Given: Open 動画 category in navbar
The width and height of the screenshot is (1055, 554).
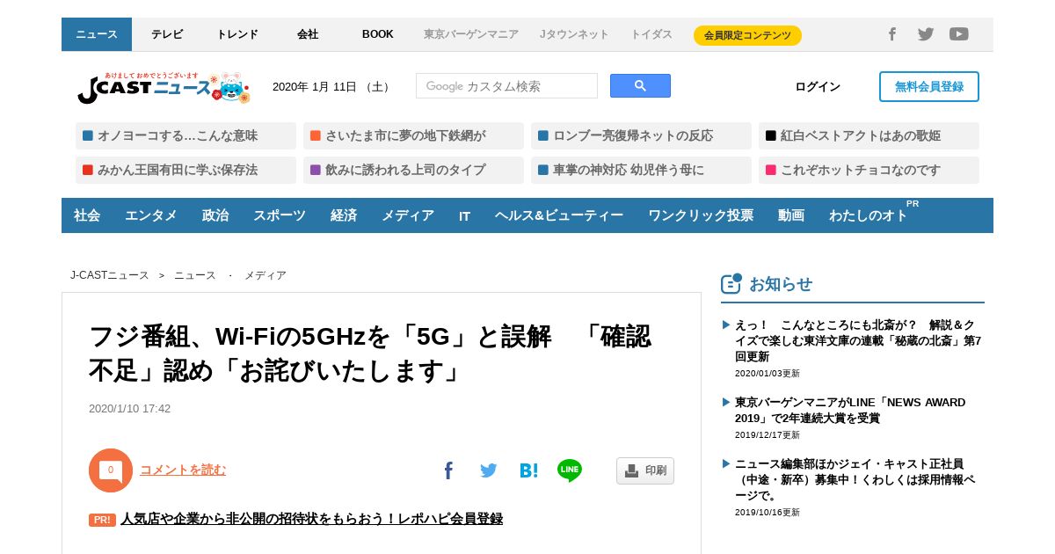Looking at the screenshot, I should pos(791,215).
